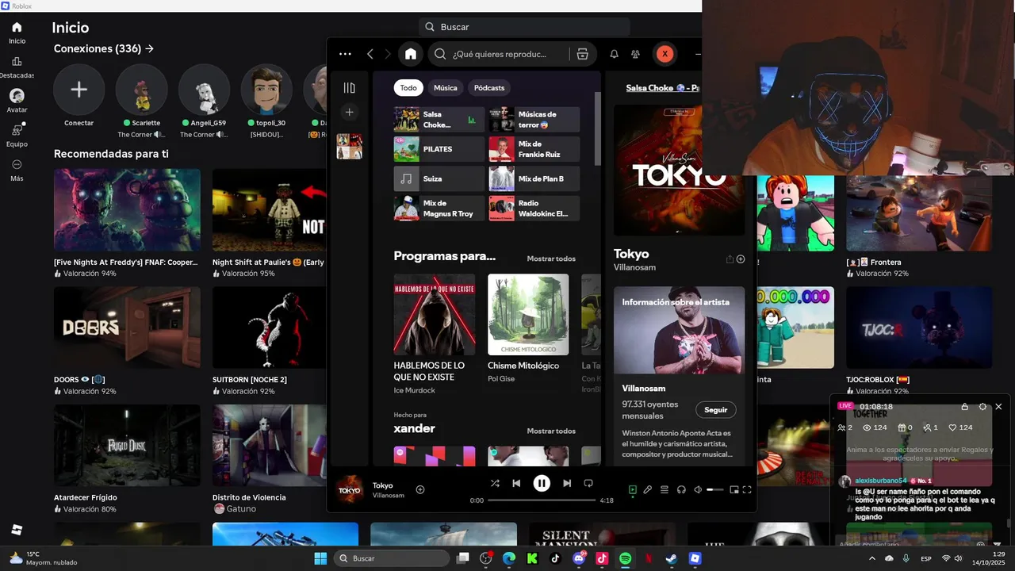1015x571 pixels.
Task: Select the Todo filter chip
Action: pos(408,88)
